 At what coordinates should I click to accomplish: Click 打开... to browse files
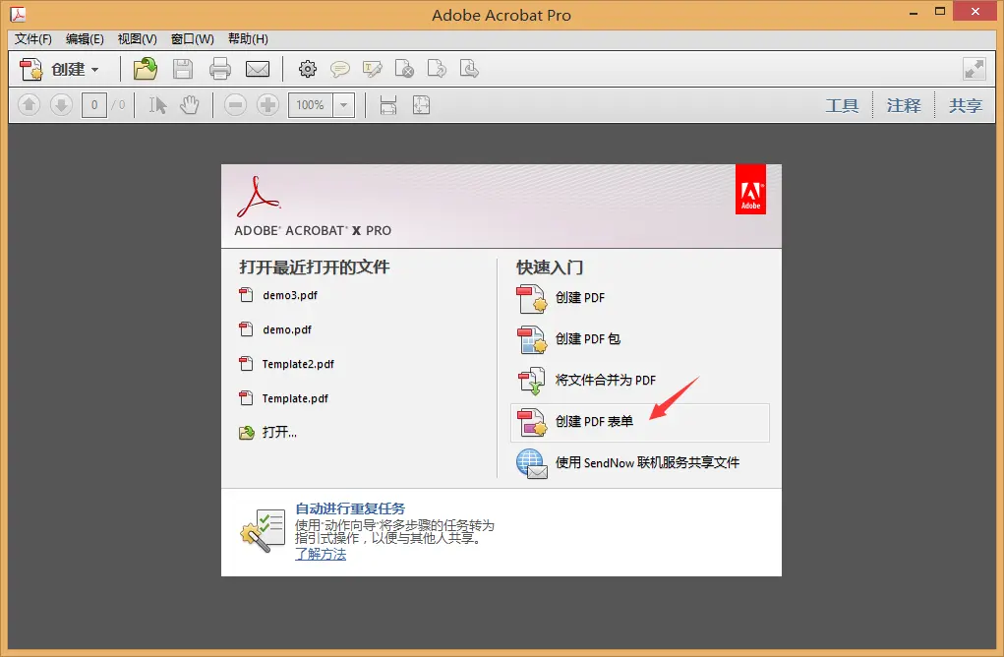tap(267, 432)
